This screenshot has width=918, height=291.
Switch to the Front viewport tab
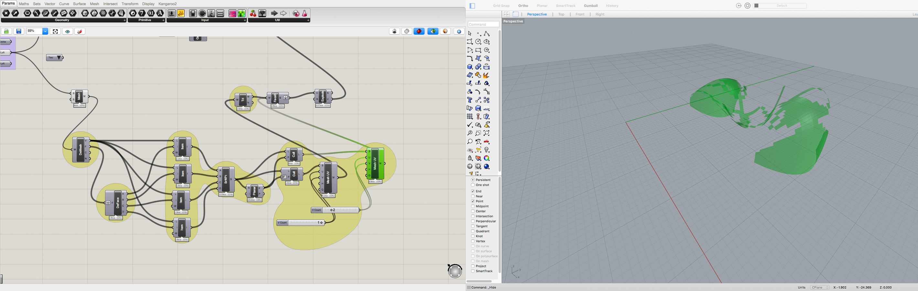pos(580,14)
